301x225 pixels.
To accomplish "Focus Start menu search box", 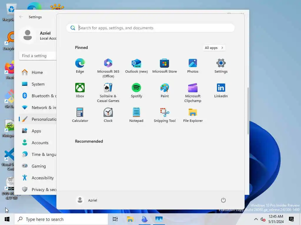I will coord(150,28).
